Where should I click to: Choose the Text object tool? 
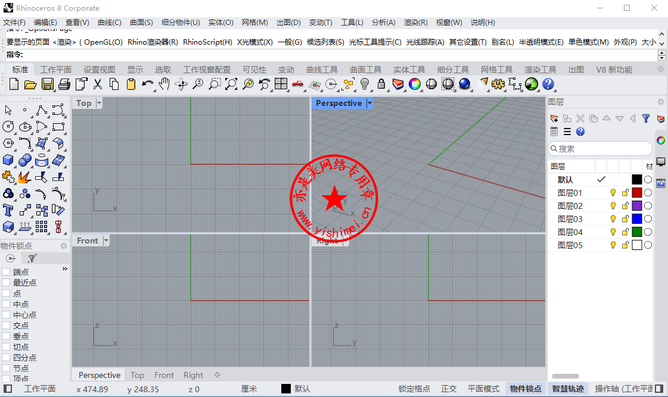coord(8,210)
